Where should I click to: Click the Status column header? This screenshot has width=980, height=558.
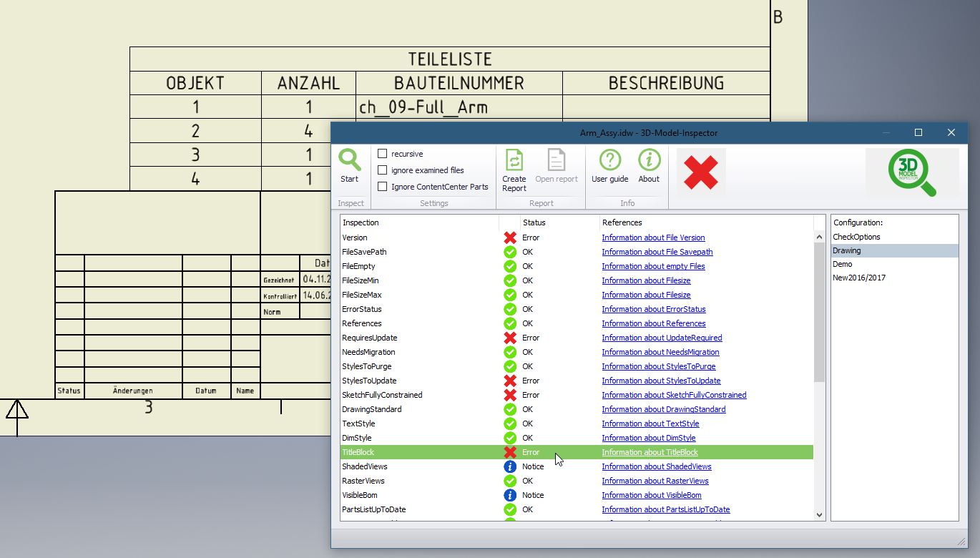coord(559,222)
